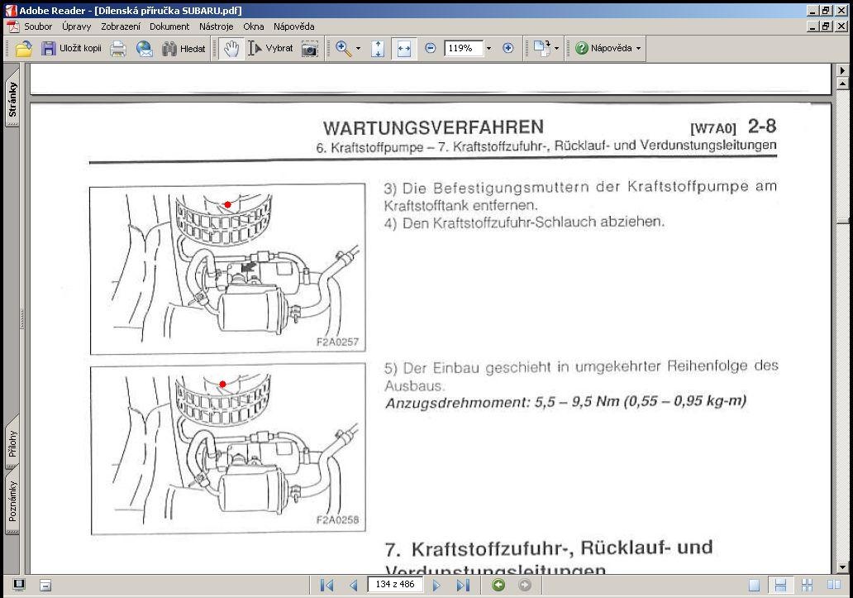Click the fit page height icon

pyautogui.click(x=378, y=49)
